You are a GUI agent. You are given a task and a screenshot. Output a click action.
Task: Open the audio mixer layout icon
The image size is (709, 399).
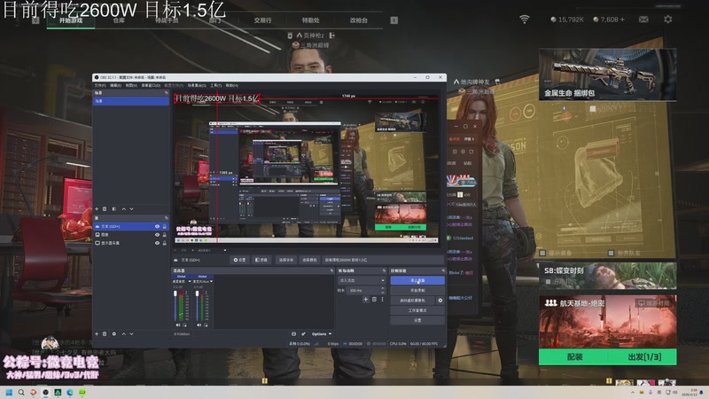293,334
